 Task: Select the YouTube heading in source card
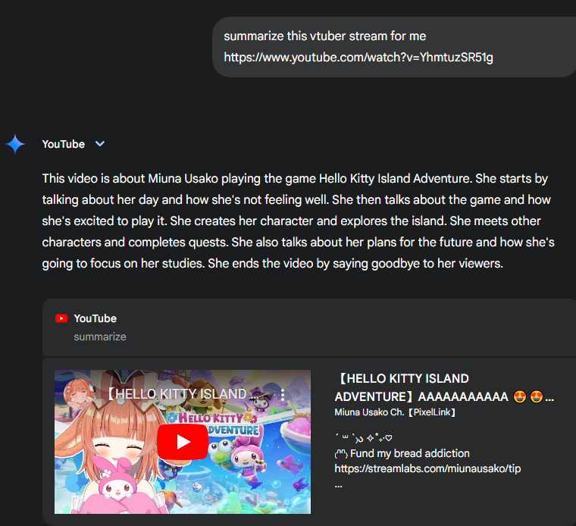tap(95, 318)
